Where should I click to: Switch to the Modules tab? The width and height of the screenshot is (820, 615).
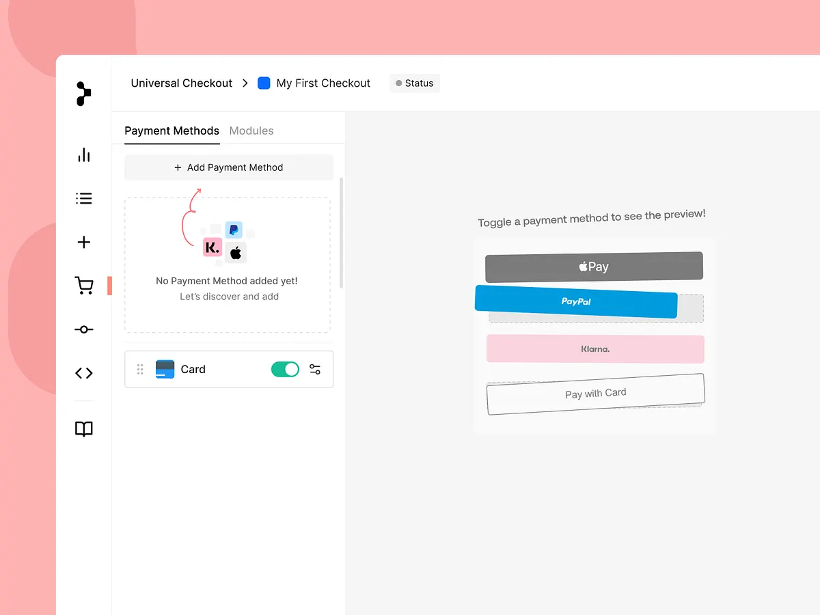[251, 131]
